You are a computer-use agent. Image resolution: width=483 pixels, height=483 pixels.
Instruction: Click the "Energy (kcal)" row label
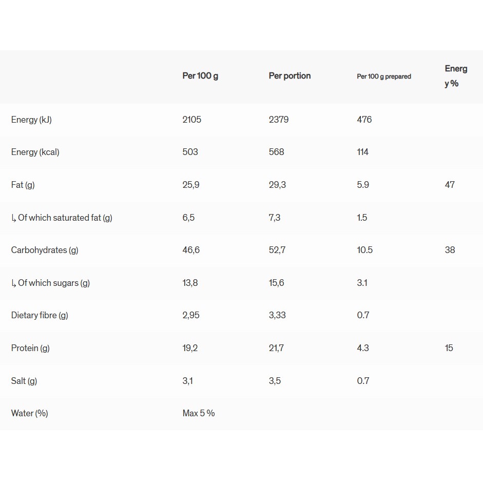click(x=35, y=152)
